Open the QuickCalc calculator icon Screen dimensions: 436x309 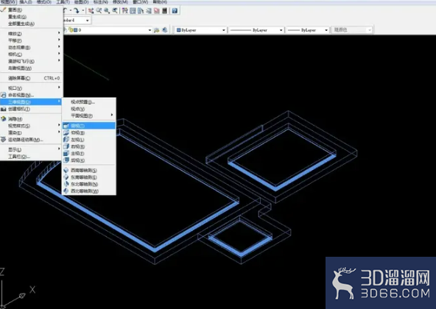pos(165,10)
